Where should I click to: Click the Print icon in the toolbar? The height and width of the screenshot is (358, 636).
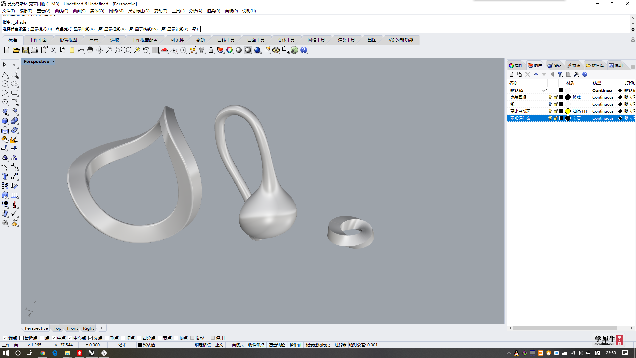[34, 50]
